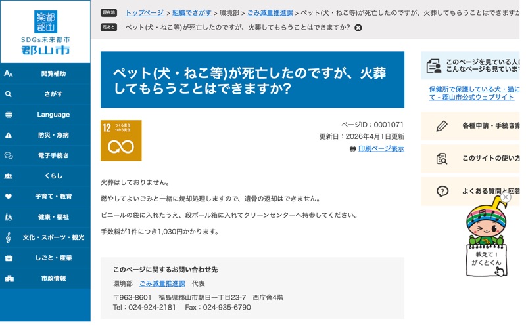This screenshot has height=328, width=526.
Task: Open ごみ減量推進課 breadcrumb link
Action: 270,13
